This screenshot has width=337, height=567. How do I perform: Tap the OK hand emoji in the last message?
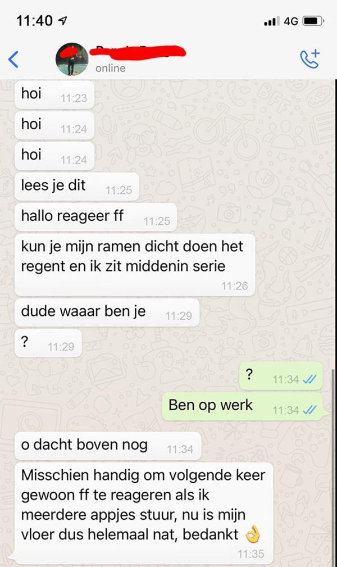pyautogui.click(x=253, y=534)
